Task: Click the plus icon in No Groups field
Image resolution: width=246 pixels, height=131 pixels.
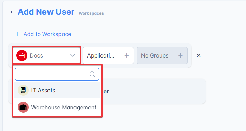Action: tap(180, 55)
